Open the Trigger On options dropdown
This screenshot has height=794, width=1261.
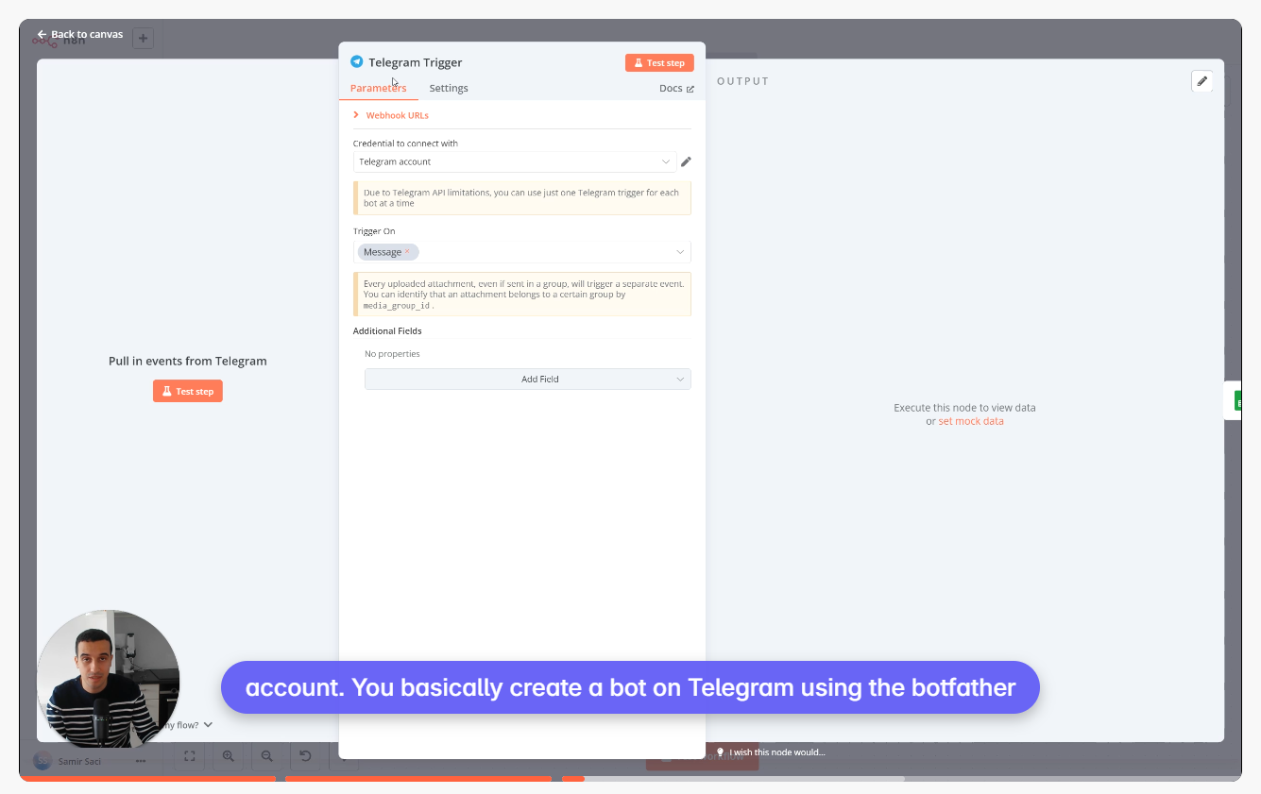(680, 252)
